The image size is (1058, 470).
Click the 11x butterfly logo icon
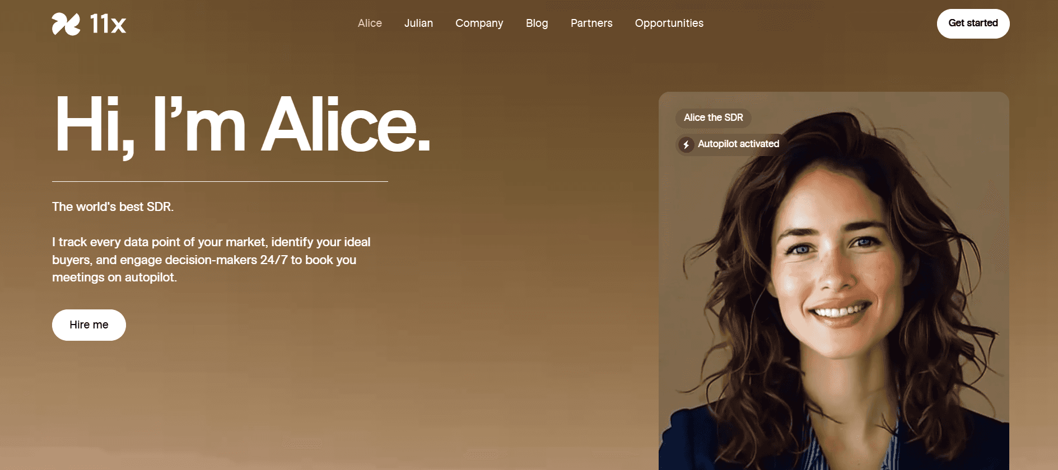tap(66, 24)
